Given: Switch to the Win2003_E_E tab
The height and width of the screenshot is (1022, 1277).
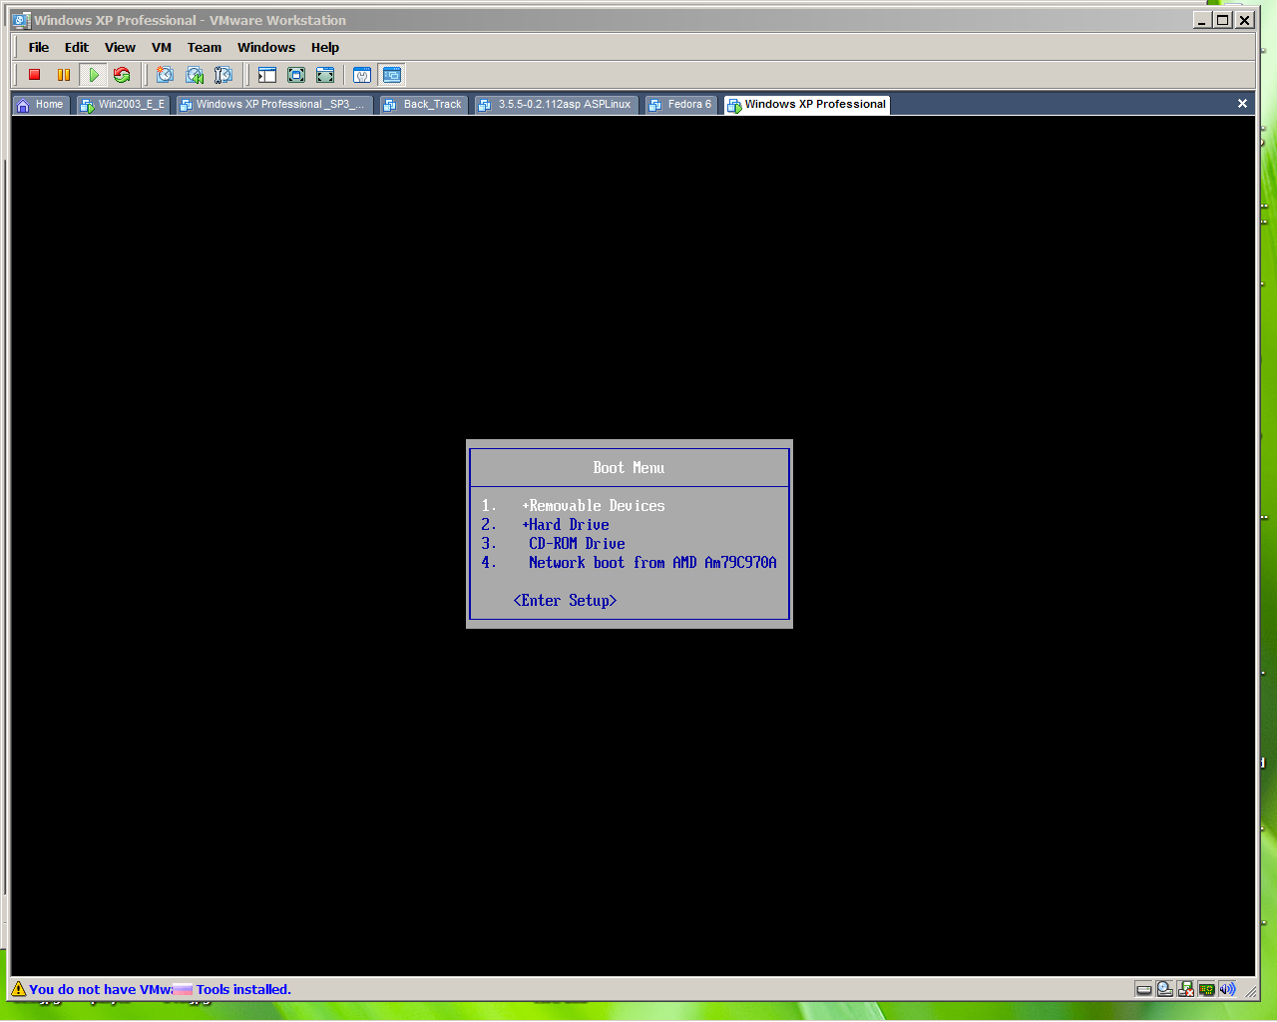Looking at the screenshot, I should click(123, 104).
